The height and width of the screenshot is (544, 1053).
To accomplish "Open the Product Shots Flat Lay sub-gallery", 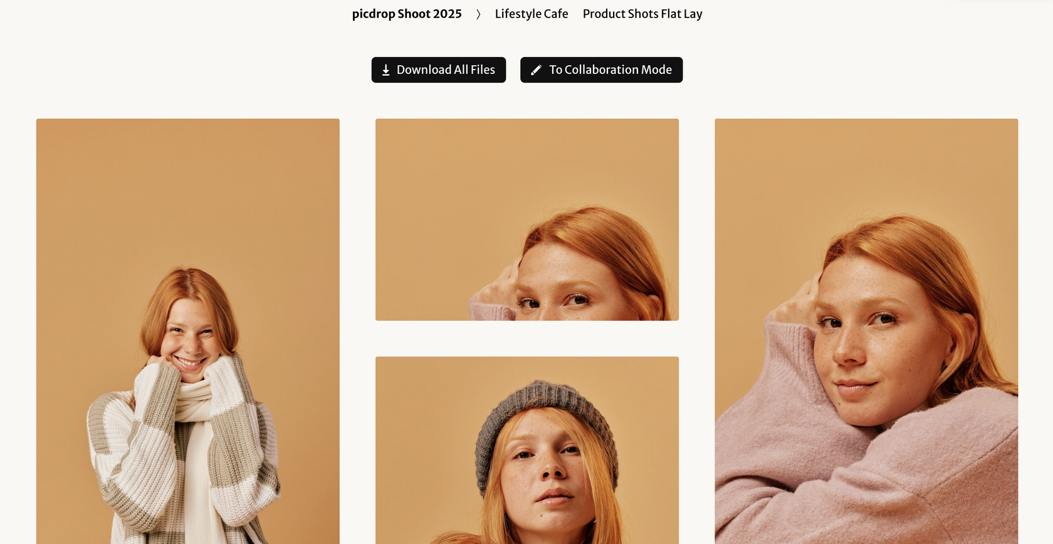I will [x=642, y=14].
